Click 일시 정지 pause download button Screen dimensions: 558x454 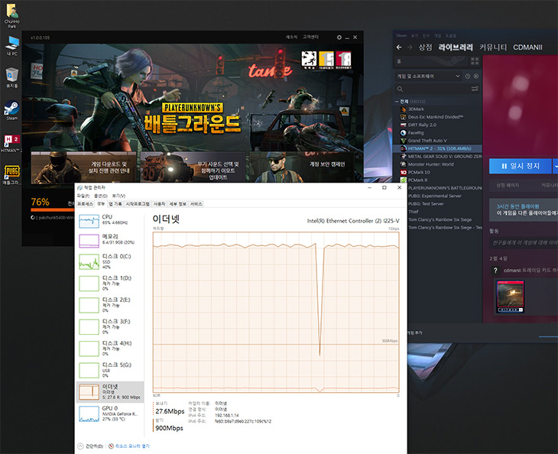(521, 166)
